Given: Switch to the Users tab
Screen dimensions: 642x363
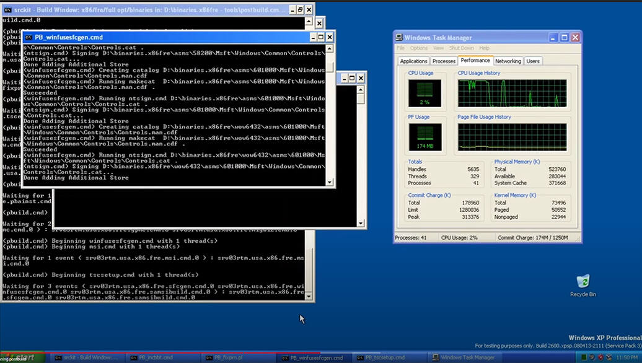Looking at the screenshot, I should click(x=533, y=61).
